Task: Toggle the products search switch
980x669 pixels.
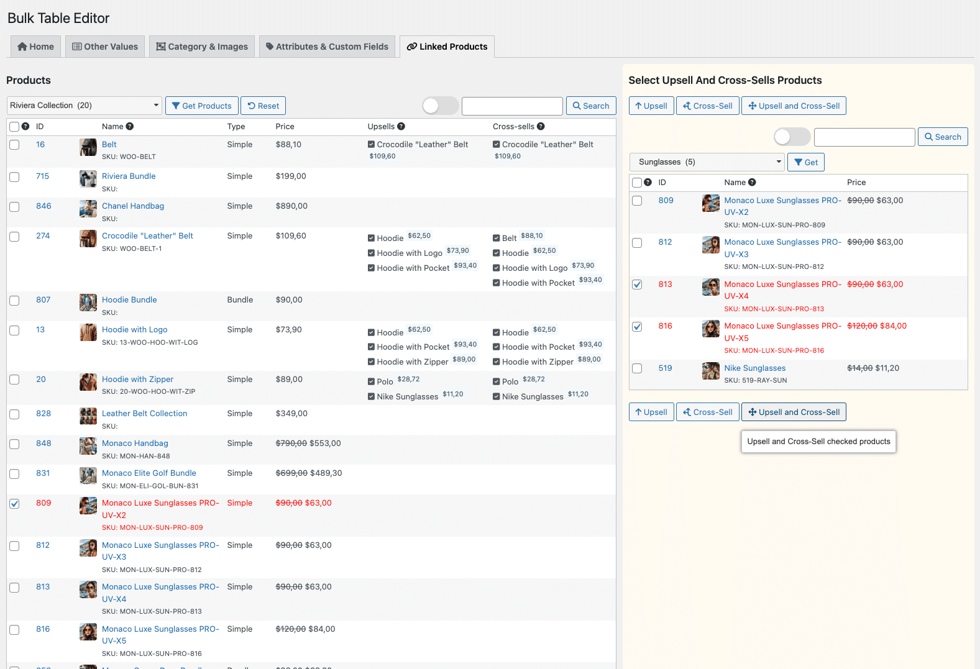Action: (x=440, y=106)
